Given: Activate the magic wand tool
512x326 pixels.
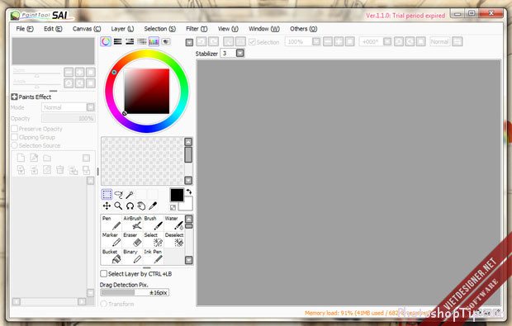Looking at the screenshot, I should coord(130,195).
